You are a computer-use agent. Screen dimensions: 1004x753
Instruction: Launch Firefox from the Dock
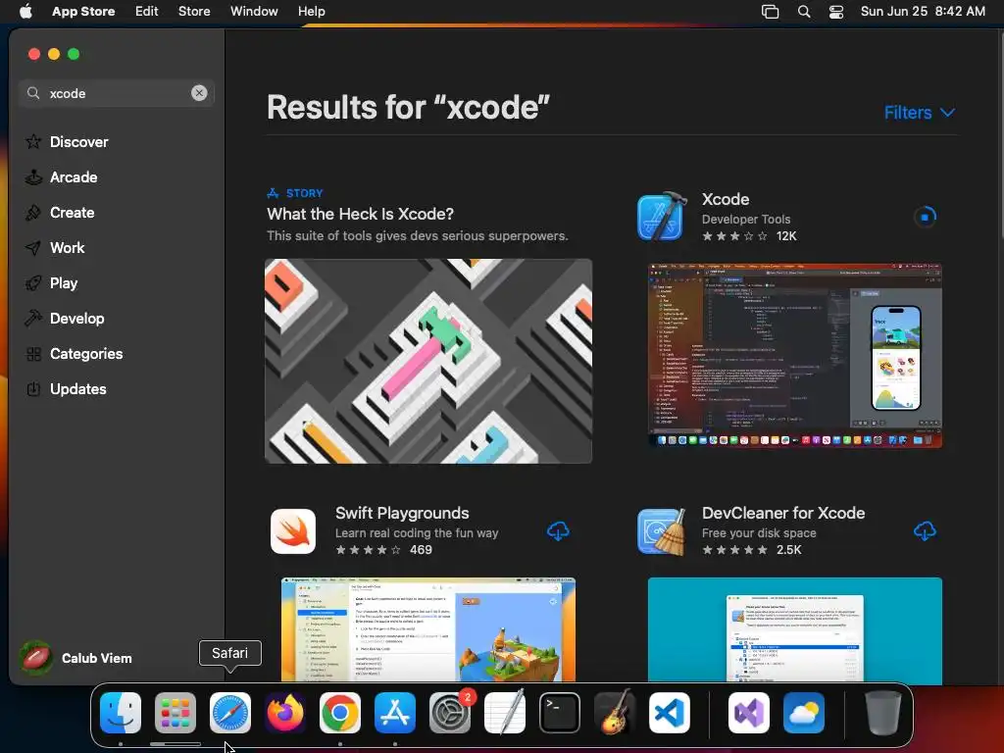coord(285,713)
